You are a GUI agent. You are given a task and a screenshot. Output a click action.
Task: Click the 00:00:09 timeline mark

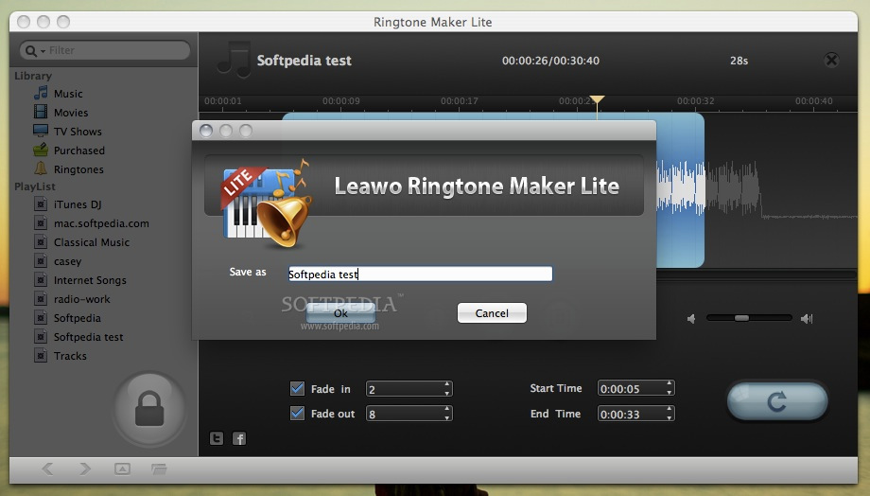[340, 101]
